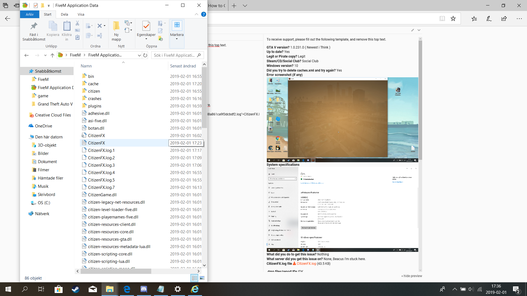Viewport: 527px width, 296px height.
Task: Switch to the Visa ribbon tab
Action: point(81,14)
